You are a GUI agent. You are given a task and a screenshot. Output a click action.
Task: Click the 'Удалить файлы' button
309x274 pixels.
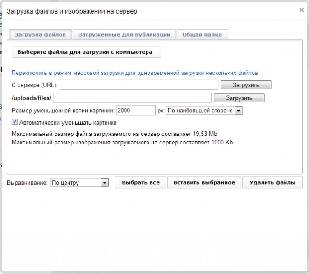tap(272, 182)
